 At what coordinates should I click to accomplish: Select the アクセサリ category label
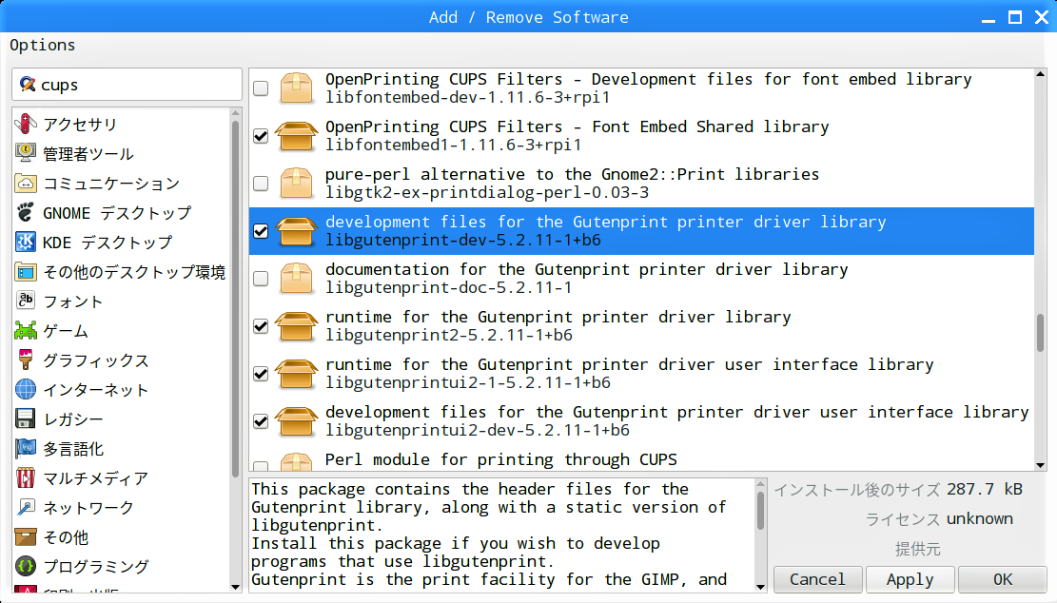tap(80, 125)
